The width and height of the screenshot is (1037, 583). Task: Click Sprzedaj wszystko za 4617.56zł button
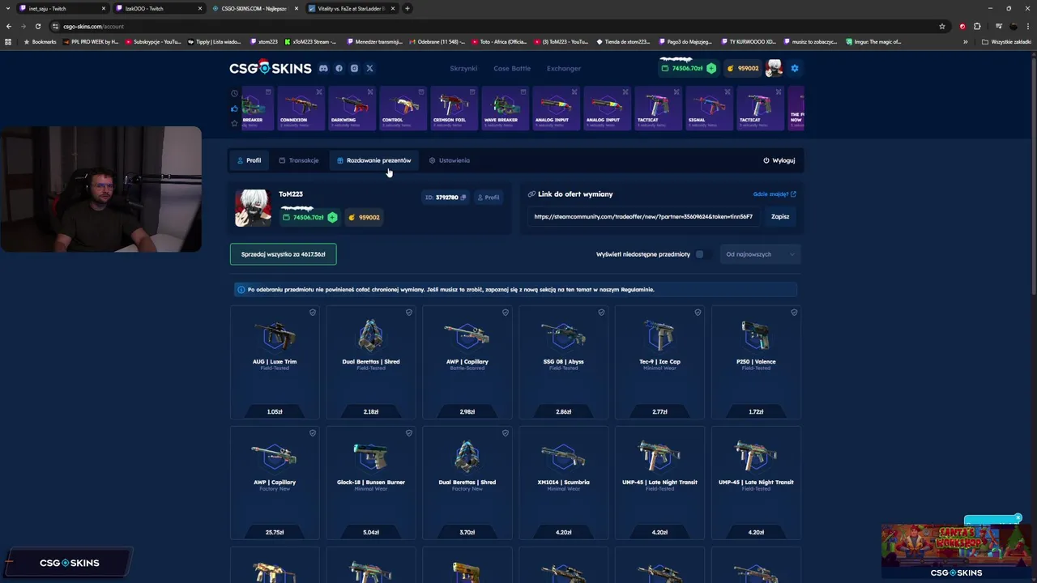click(283, 254)
